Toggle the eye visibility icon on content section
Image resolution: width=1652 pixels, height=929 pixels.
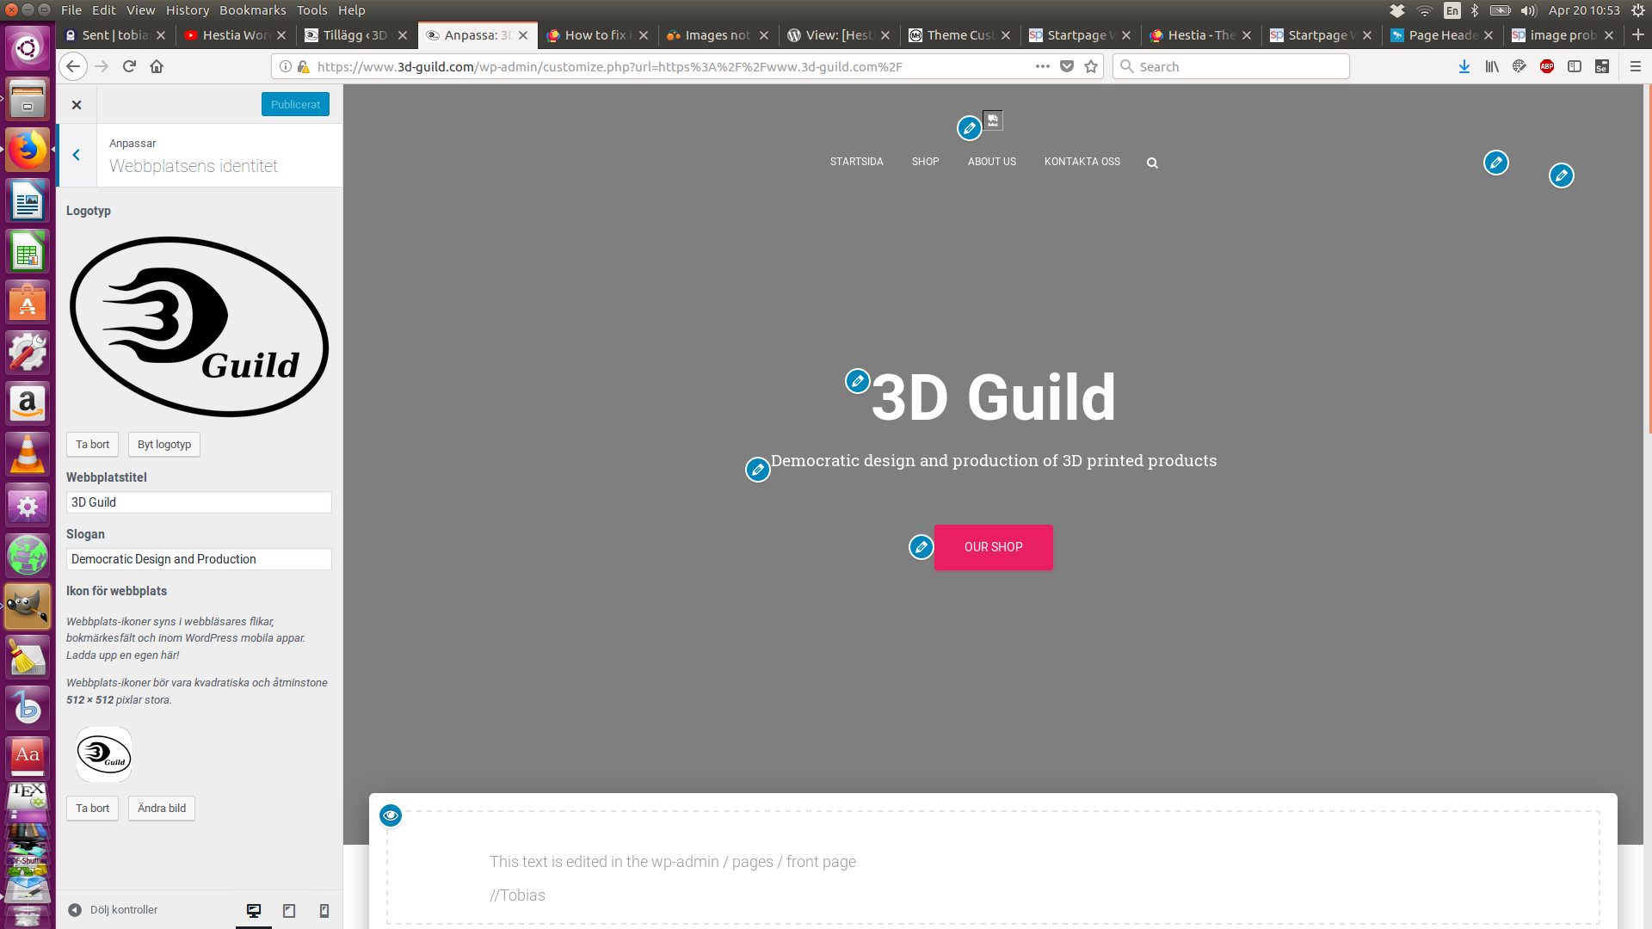click(391, 815)
